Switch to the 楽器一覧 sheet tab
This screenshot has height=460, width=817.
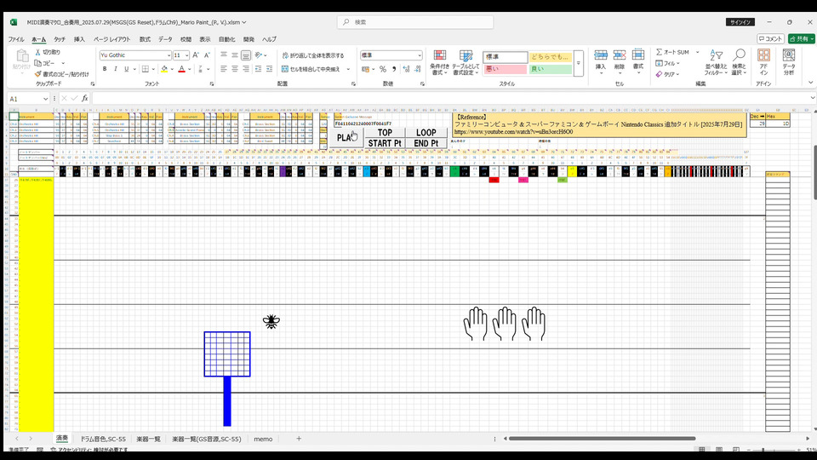point(148,439)
